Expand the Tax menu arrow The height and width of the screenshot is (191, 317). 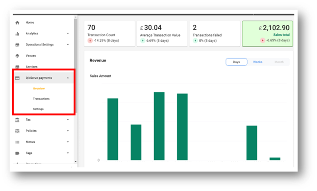[x=68, y=120]
